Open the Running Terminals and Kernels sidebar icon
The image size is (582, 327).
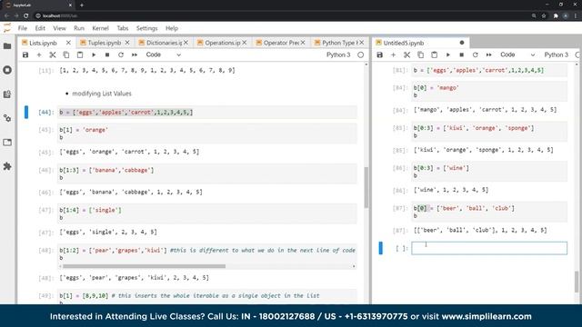[7, 70]
